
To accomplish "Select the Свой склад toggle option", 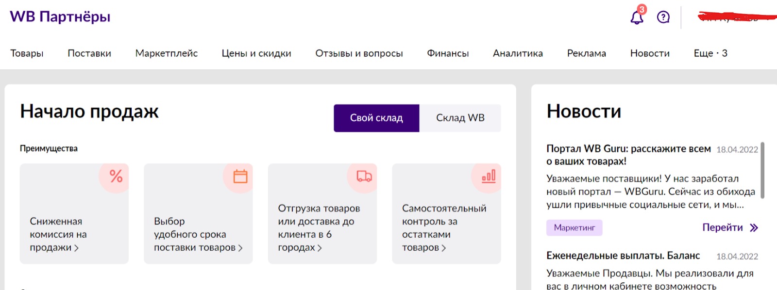I will tap(376, 118).
